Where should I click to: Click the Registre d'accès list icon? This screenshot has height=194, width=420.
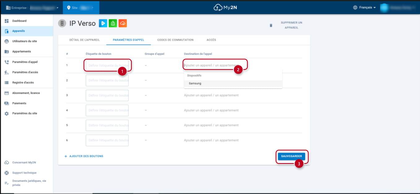coord(6,82)
